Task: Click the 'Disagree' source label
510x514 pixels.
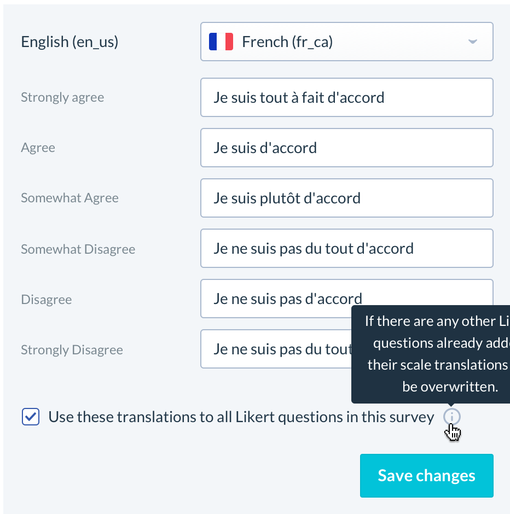Action: coord(47,300)
